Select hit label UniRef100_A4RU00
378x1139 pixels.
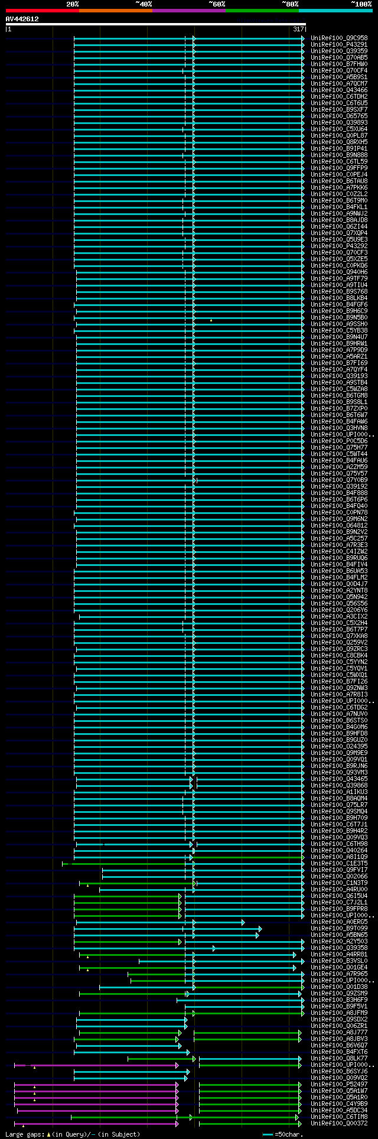[339, 889]
